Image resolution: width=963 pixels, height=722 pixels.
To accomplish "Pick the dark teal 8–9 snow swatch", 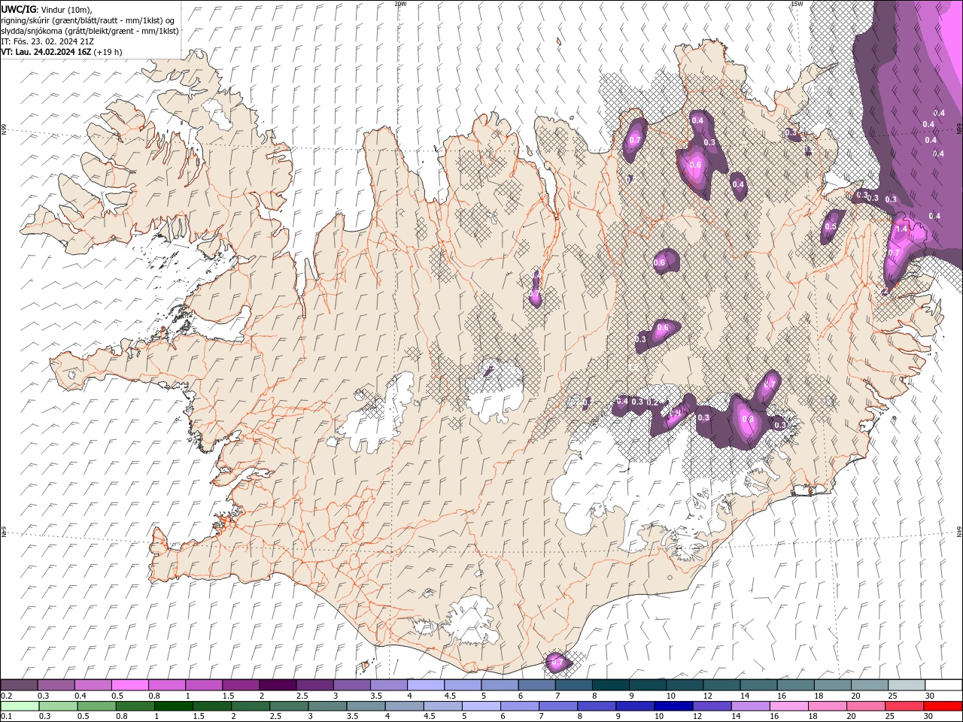I will pyautogui.click(x=610, y=685).
